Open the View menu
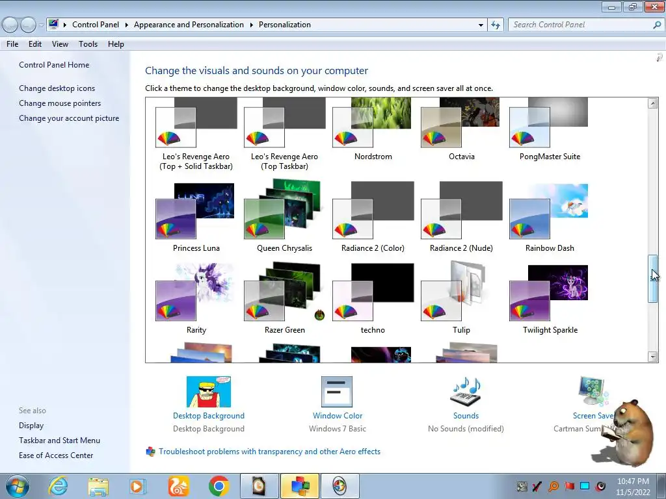The image size is (666, 499). pos(60,44)
